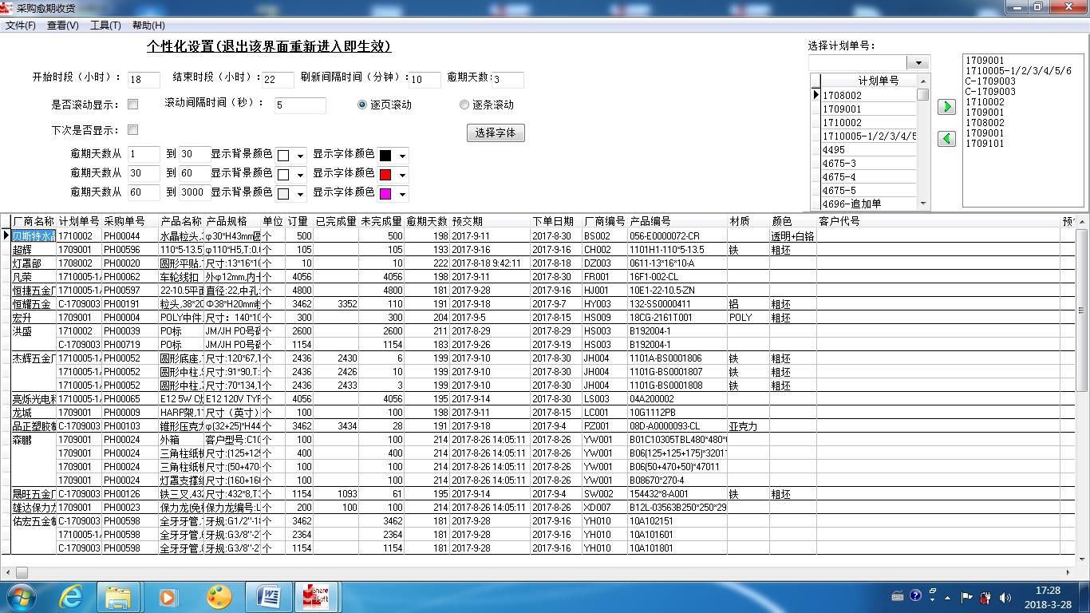Click the keyboard icon in system tray
This screenshot has height=613, width=1090.
[897, 595]
